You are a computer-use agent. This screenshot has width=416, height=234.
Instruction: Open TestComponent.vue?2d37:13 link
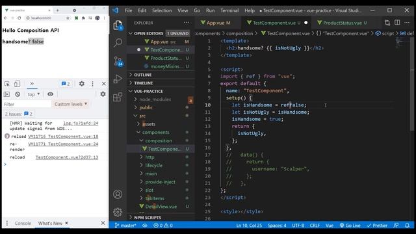(67, 157)
